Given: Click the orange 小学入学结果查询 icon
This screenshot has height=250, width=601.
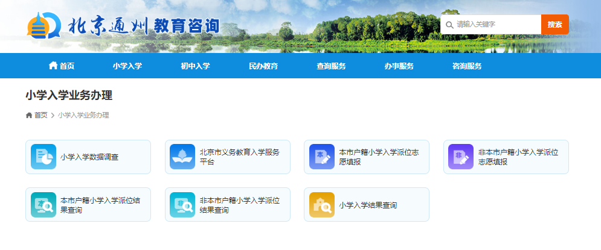Looking at the screenshot, I should point(322,204).
